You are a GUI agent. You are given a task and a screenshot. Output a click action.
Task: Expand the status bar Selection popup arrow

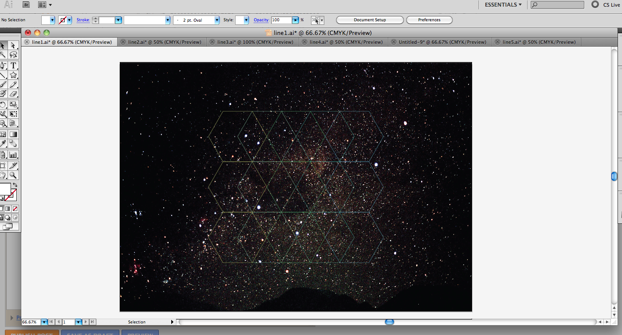[173, 322]
